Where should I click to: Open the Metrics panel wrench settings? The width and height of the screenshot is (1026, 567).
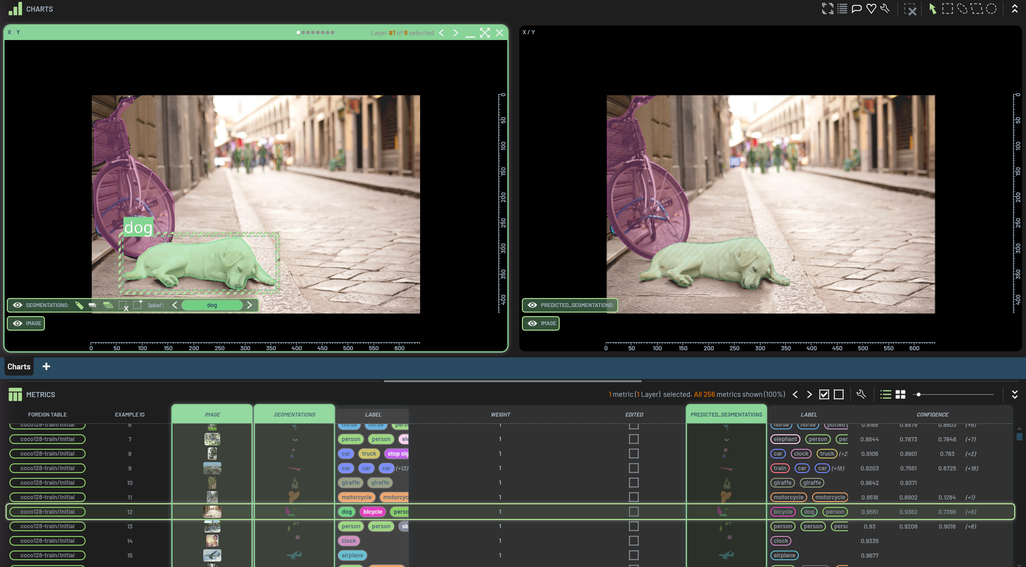pyautogui.click(x=861, y=394)
